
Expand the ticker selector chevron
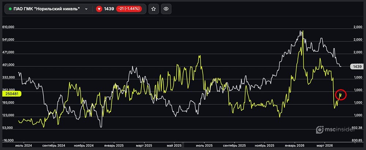[x=86, y=9]
